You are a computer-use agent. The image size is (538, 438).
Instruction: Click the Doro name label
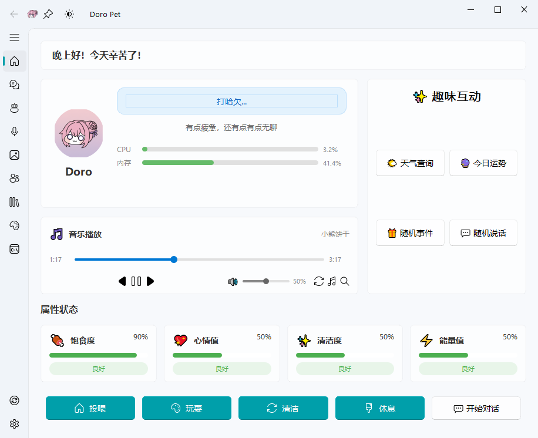pyautogui.click(x=79, y=171)
